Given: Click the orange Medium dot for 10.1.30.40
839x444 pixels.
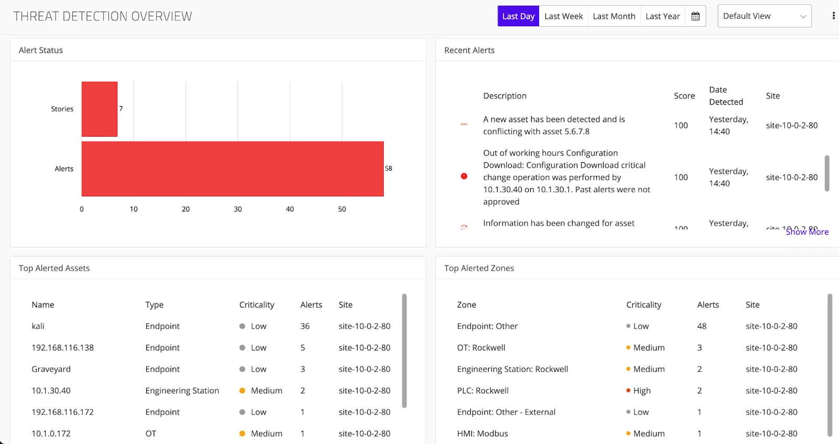Looking at the screenshot, I should point(242,391).
